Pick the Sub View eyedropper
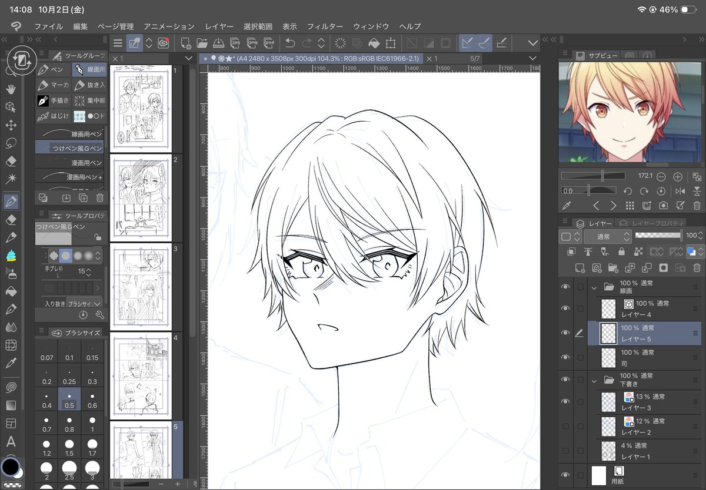The height and width of the screenshot is (490, 706). [567, 206]
